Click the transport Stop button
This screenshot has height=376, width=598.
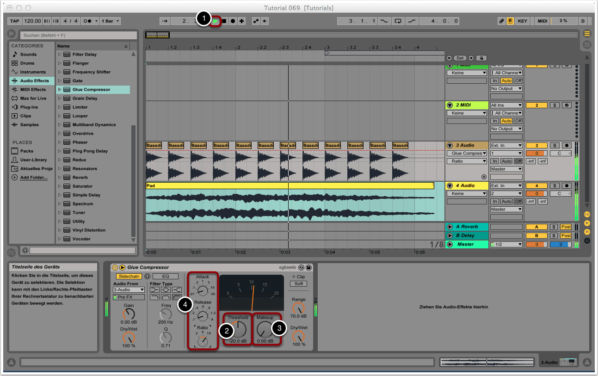224,21
